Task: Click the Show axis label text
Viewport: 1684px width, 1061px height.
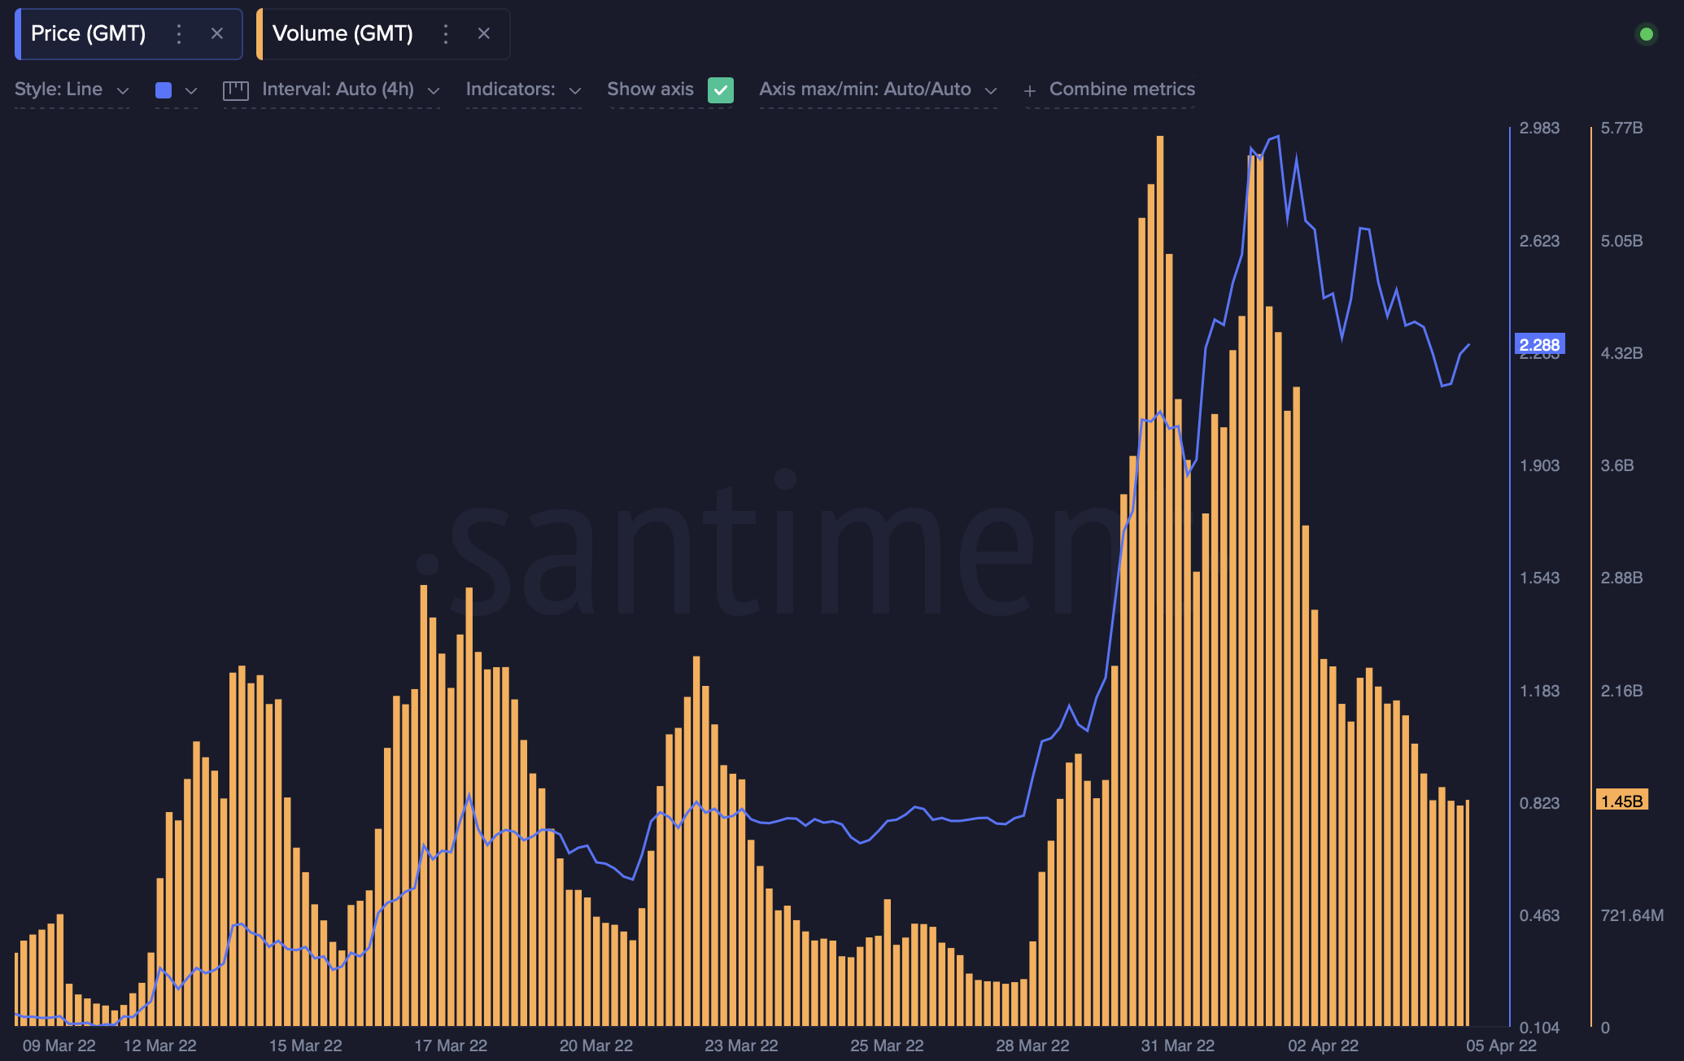Action: coord(650,90)
